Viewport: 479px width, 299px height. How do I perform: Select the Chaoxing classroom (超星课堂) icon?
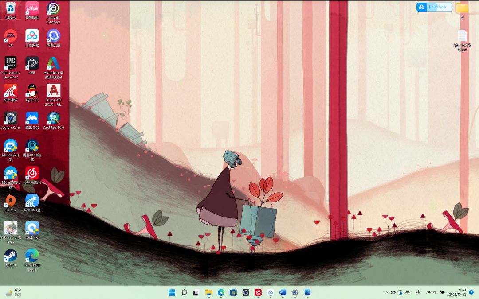(x=11, y=93)
